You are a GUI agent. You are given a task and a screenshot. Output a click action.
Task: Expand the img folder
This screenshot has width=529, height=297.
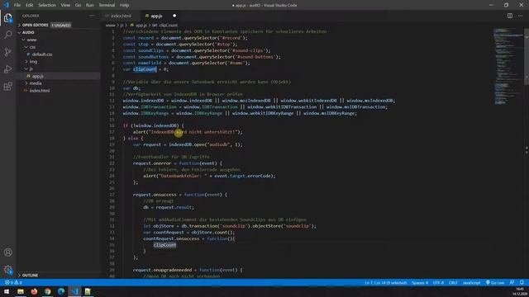tap(33, 62)
